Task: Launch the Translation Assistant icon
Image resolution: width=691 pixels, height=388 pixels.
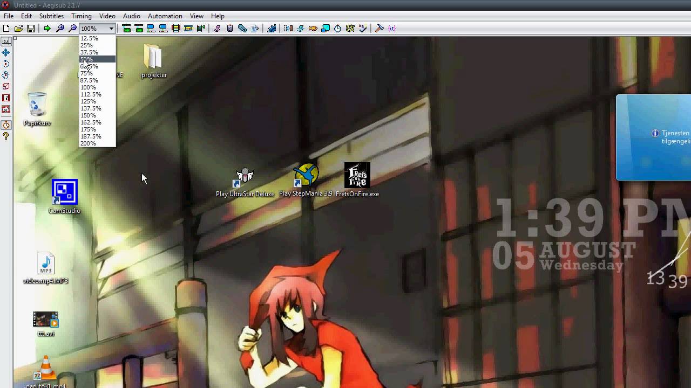Action: [x=313, y=29]
